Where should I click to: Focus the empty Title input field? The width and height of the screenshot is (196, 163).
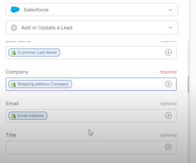[91, 147]
